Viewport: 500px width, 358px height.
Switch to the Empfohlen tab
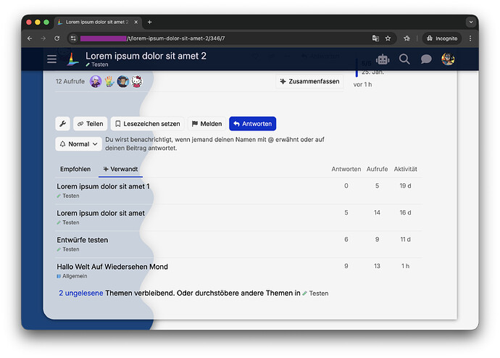(75, 169)
